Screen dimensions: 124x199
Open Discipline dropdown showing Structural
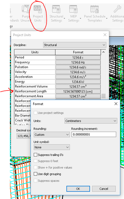point(75,45)
